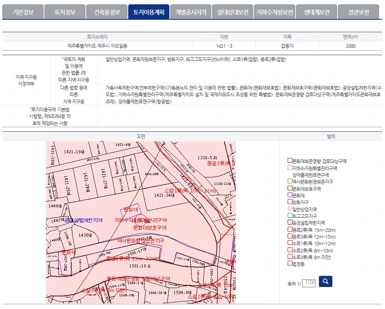Click the 방화지구 legend color swatch
The width and height of the screenshot is (385, 309).
coord(290,201)
